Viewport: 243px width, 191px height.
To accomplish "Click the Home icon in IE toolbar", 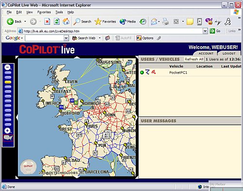I will point(66,21).
